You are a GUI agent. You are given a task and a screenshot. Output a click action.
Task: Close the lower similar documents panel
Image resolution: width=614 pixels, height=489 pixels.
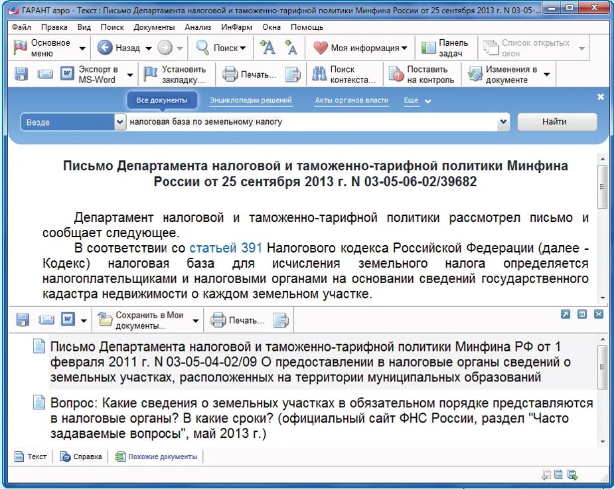(599, 314)
